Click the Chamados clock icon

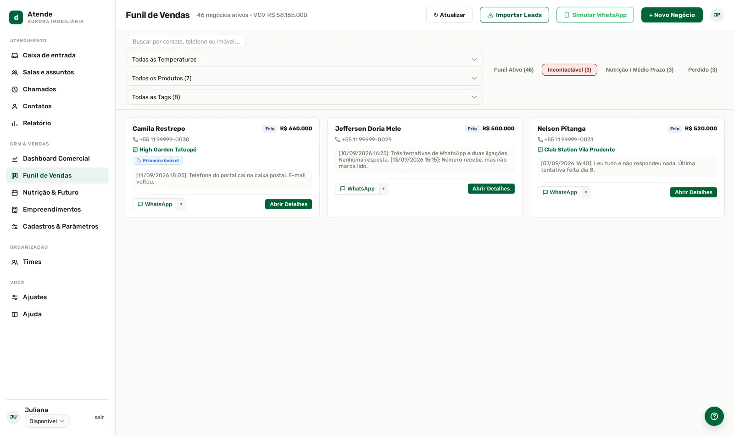click(15, 89)
